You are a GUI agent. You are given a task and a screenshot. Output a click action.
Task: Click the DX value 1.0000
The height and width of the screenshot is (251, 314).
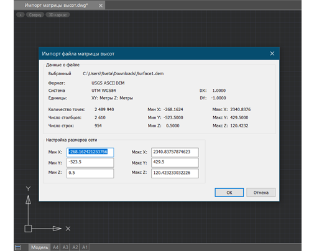219,91
